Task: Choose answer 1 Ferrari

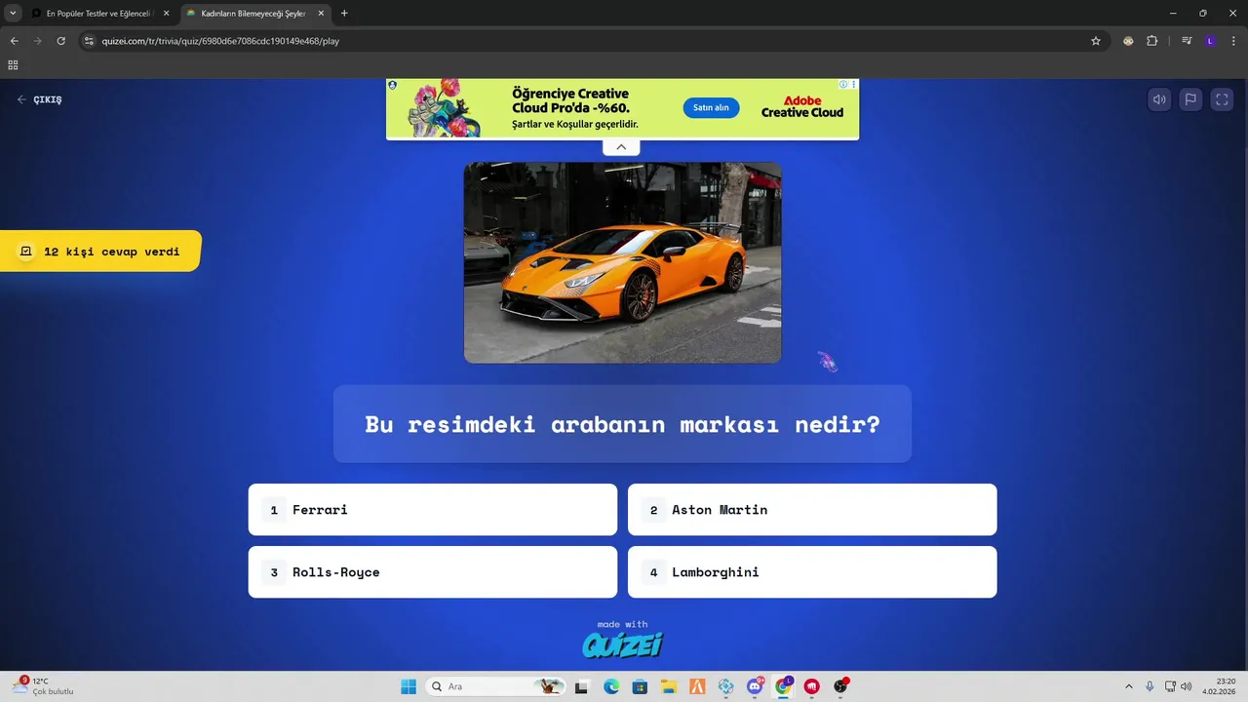Action: (x=433, y=510)
